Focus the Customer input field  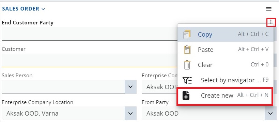point(90,60)
